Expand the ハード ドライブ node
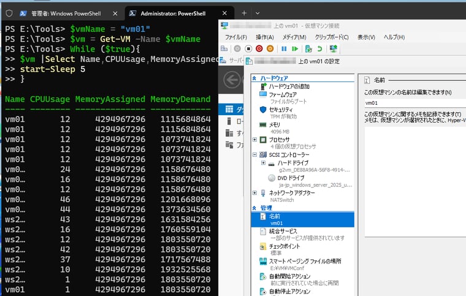 pos(263,162)
